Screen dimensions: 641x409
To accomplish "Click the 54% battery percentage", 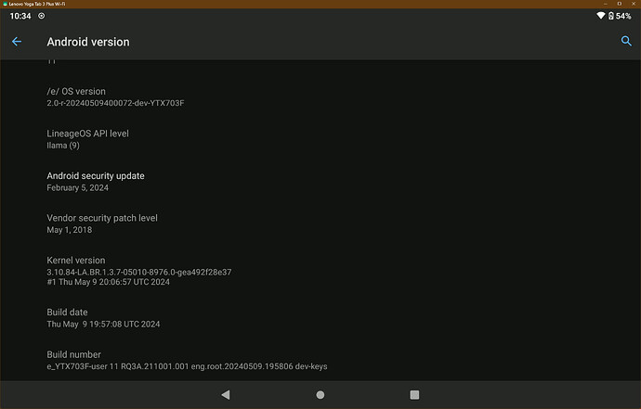I will coord(623,16).
